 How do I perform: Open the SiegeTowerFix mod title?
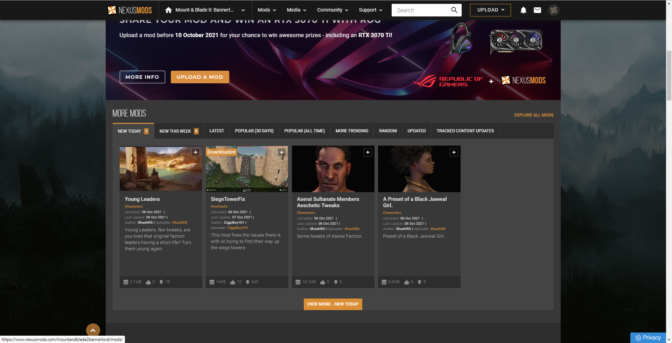pos(228,199)
